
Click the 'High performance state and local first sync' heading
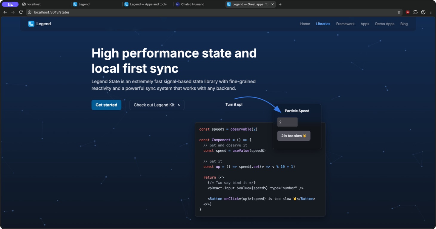[x=174, y=61]
